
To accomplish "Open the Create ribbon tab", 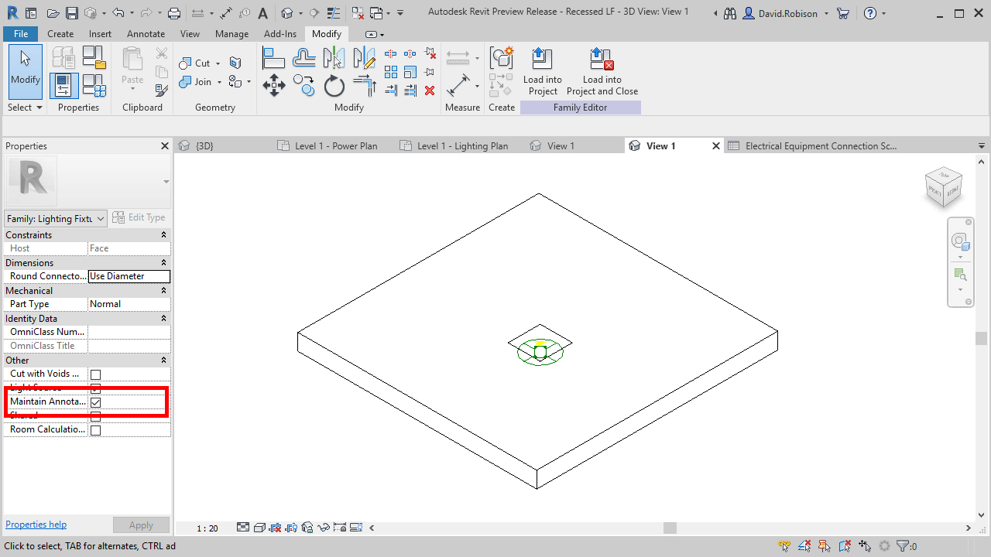I will (x=60, y=33).
